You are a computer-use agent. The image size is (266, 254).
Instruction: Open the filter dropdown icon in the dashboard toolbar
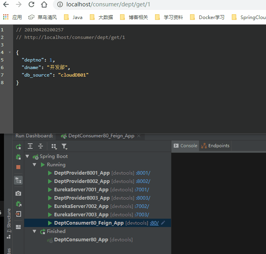(x=64, y=146)
